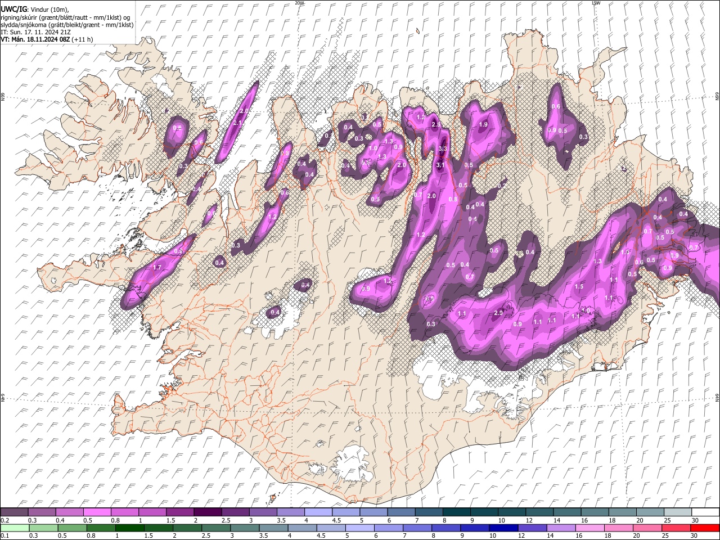The width and height of the screenshot is (720, 540).
Task: Click the '2.1' value label in the northwest
Action: click(237, 123)
